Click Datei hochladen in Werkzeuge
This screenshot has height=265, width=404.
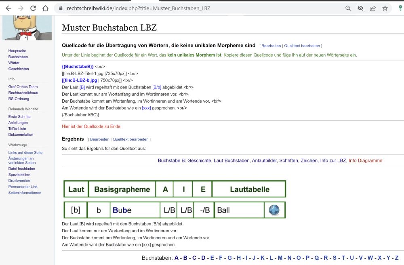[21, 169]
